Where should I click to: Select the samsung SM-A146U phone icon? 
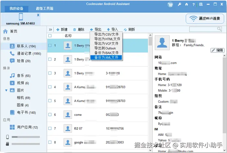coord(21,17)
